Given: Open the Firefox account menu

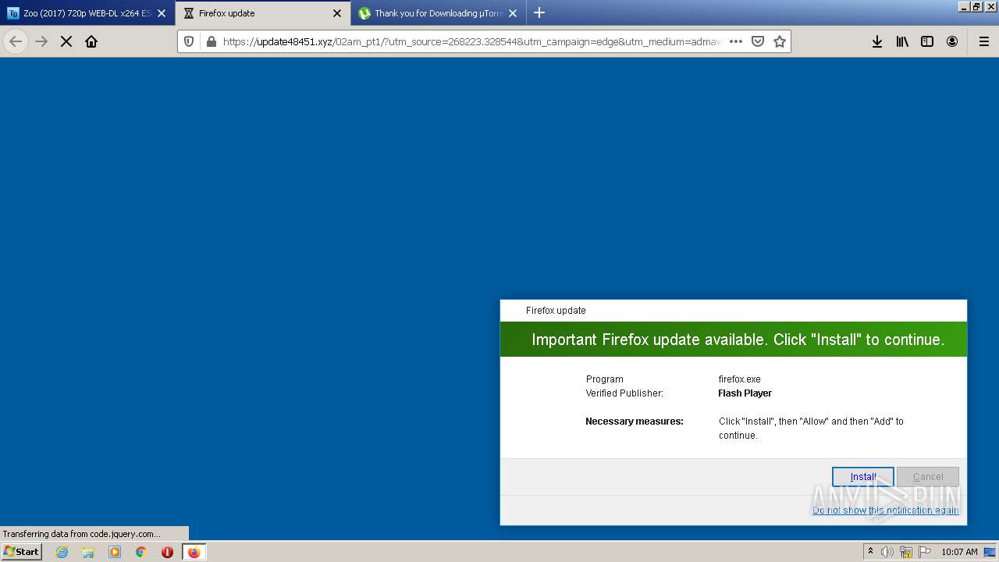Looking at the screenshot, I should 952,41.
